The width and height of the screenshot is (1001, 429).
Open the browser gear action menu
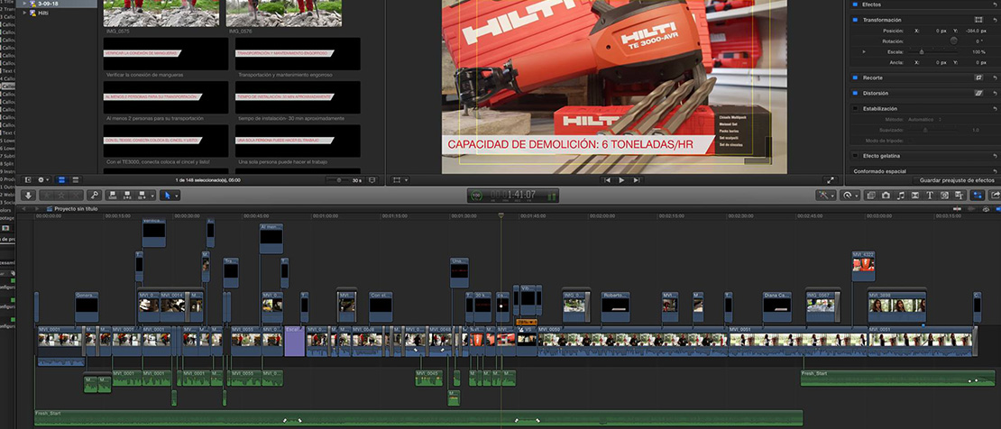click(x=43, y=180)
